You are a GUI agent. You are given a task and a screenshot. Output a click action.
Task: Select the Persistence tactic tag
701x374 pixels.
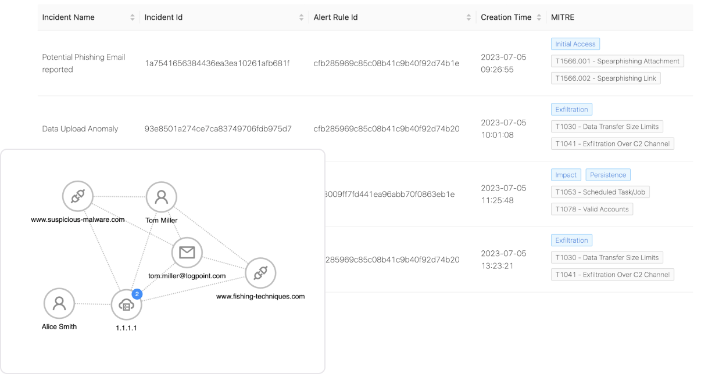[x=607, y=175]
